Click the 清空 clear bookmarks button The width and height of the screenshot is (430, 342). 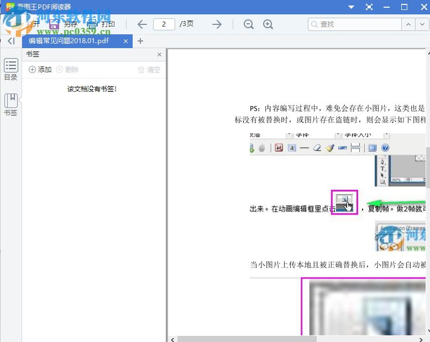[149, 70]
